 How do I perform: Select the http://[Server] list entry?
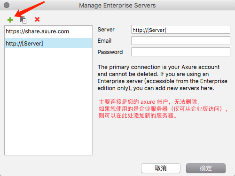pyautogui.click(x=48, y=43)
